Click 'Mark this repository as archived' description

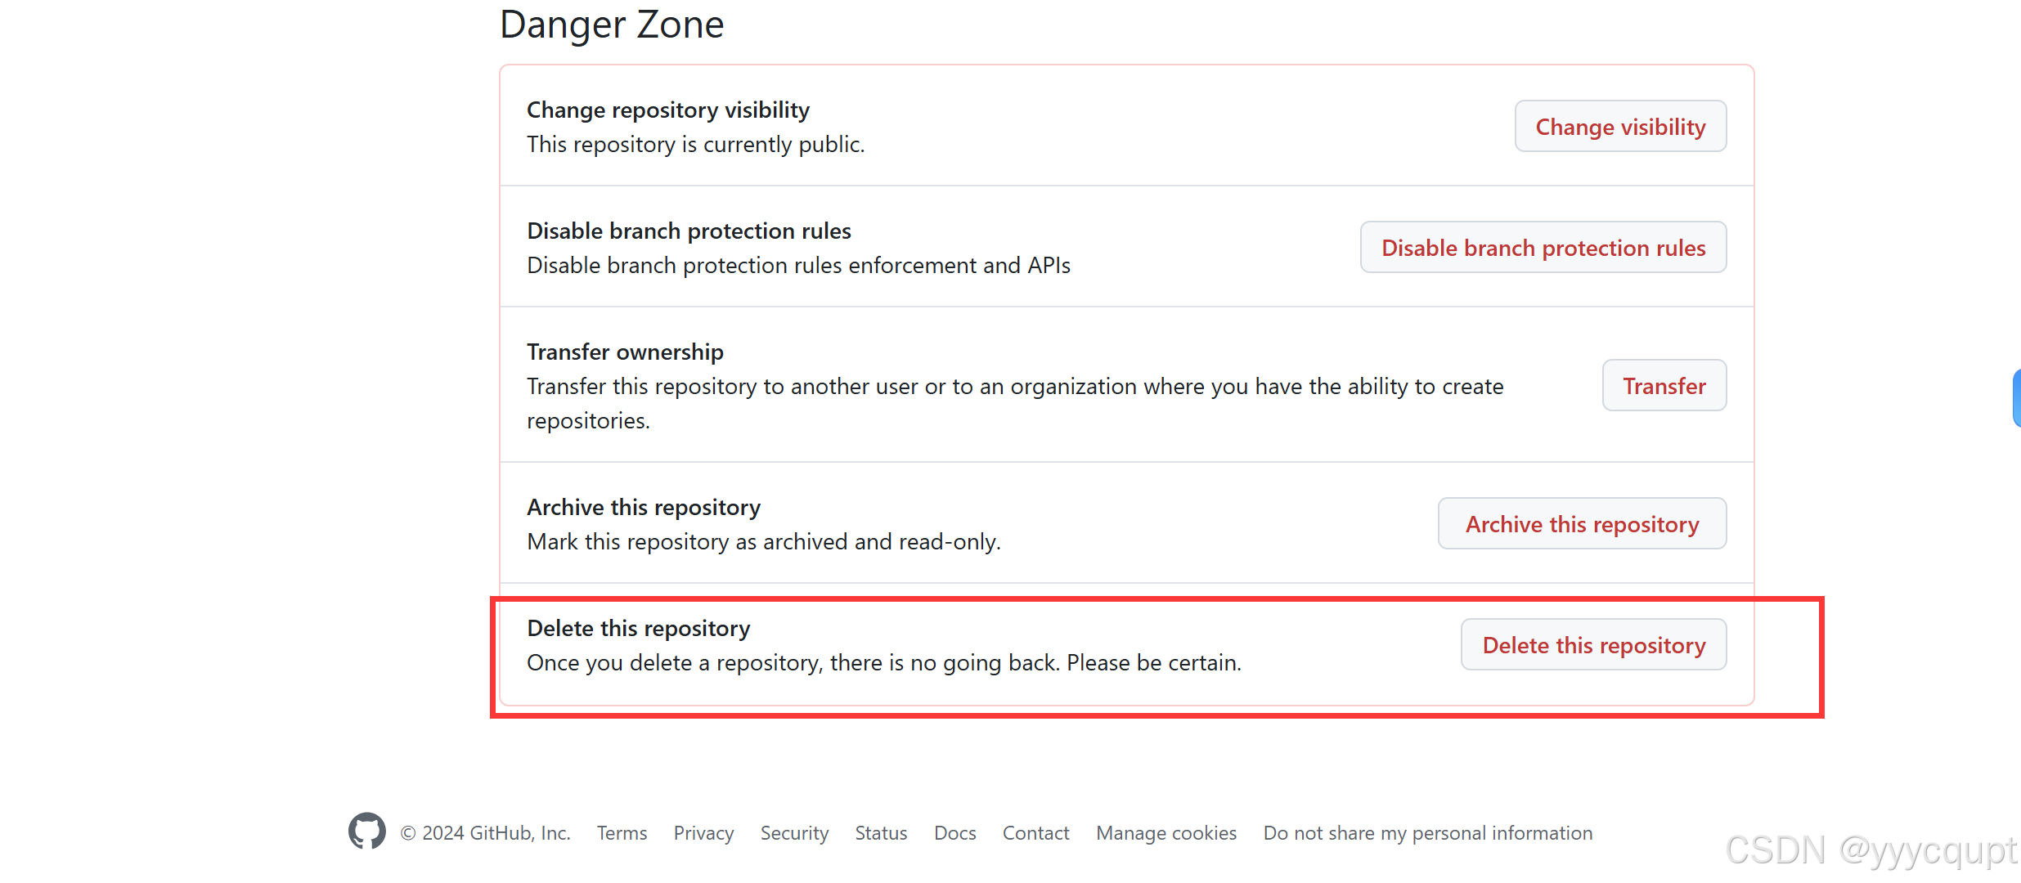click(764, 541)
